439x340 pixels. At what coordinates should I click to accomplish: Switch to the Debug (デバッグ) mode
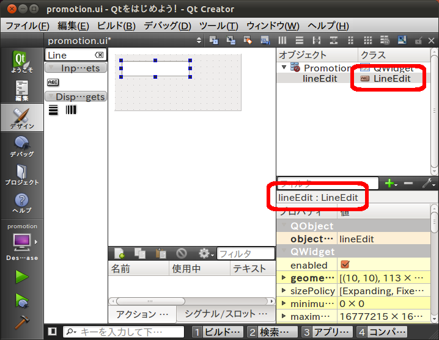tap(21, 146)
